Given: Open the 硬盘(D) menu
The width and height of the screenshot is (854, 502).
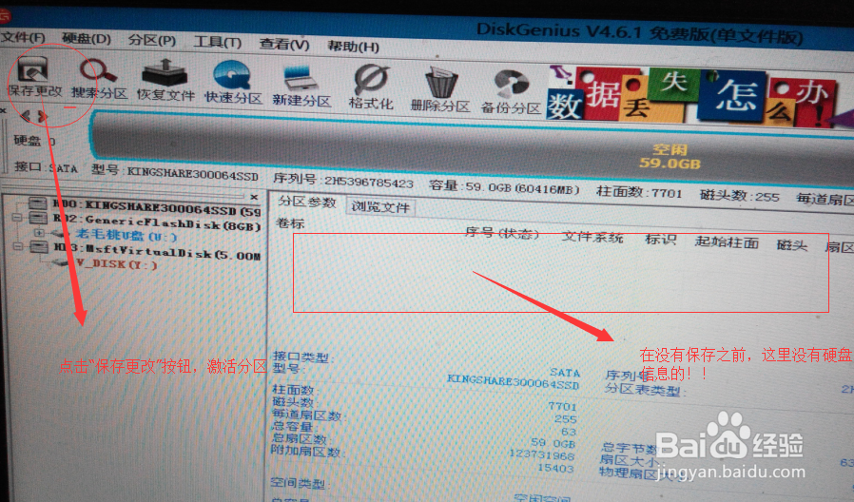Looking at the screenshot, I should 86,39.
